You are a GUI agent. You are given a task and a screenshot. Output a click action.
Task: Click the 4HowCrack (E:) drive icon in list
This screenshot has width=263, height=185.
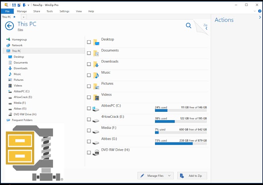(x=96, y=121)
